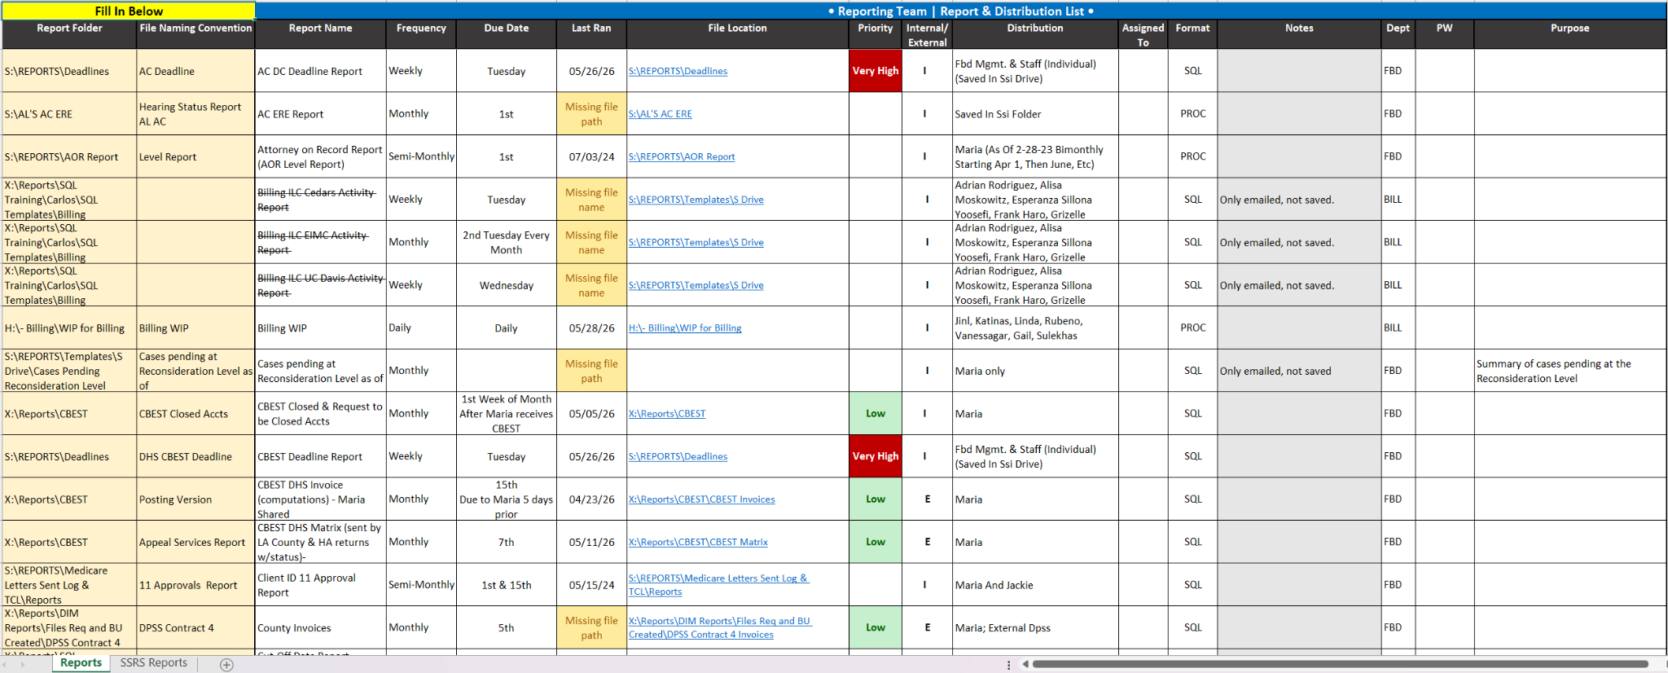Click the three-dot tab bar split handle
The height and width of the screenshot is (673, 1668).
click(1008, 665)
